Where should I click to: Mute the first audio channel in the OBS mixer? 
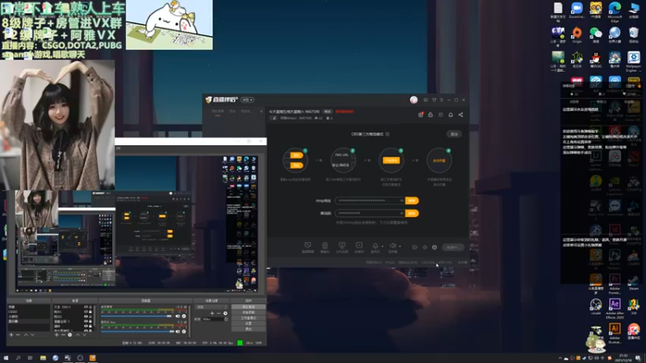178,316
